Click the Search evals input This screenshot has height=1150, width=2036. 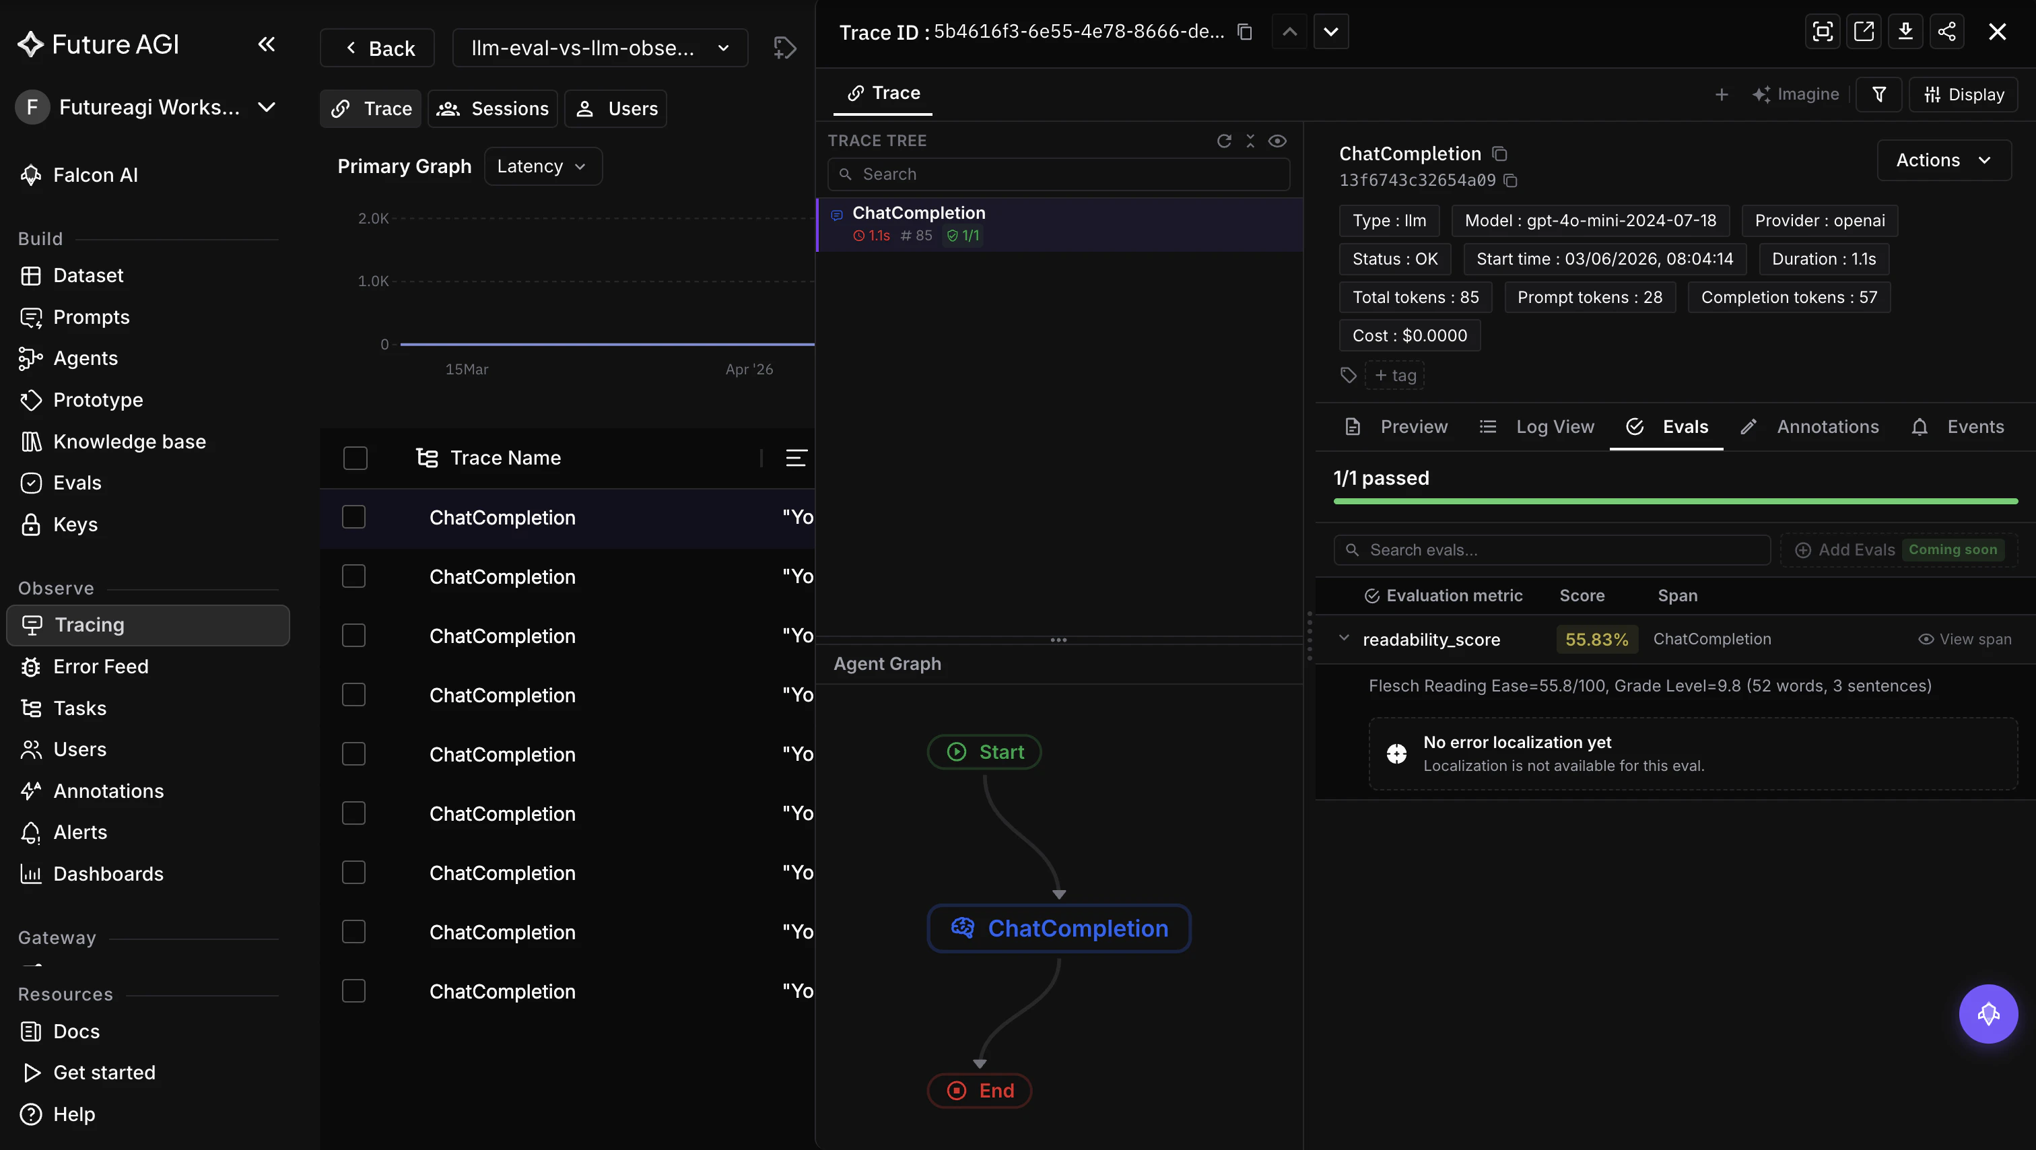pyautogui.click(x=1551, y=550)
